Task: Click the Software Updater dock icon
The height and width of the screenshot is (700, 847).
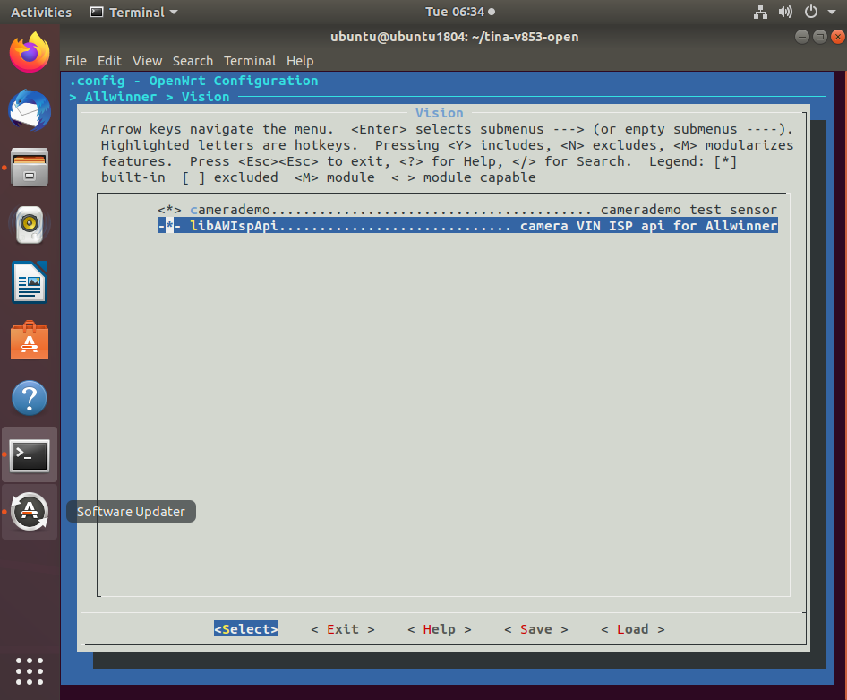Action: pyautogui.click(x=30, y=512)
